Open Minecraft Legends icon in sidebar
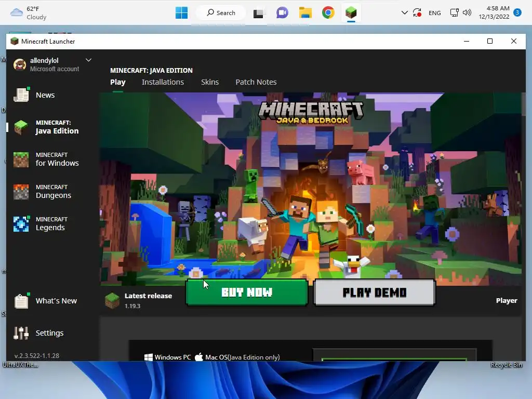532x399 pixels. click(x=21, y=224)
